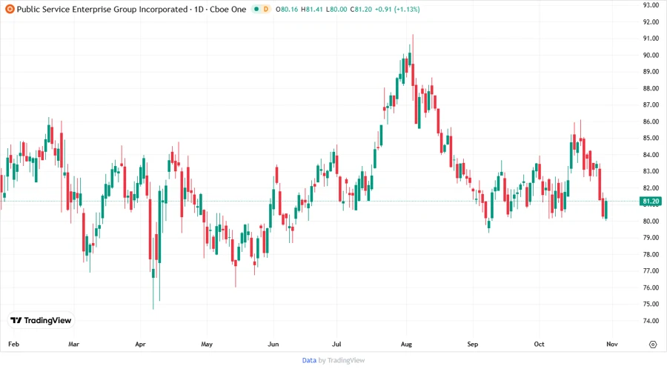Click the 79.00 price axis label
Image resolution: width=667 pixels, height=369 pixels.
tap(651, 237)
